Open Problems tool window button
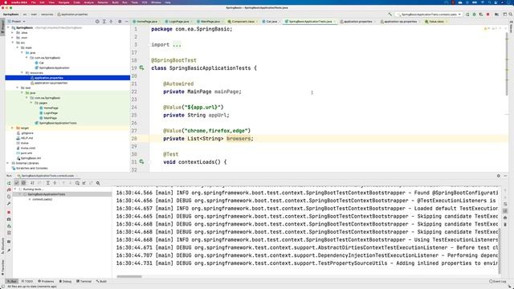This screenshot has height=289, width=514. 46,282
